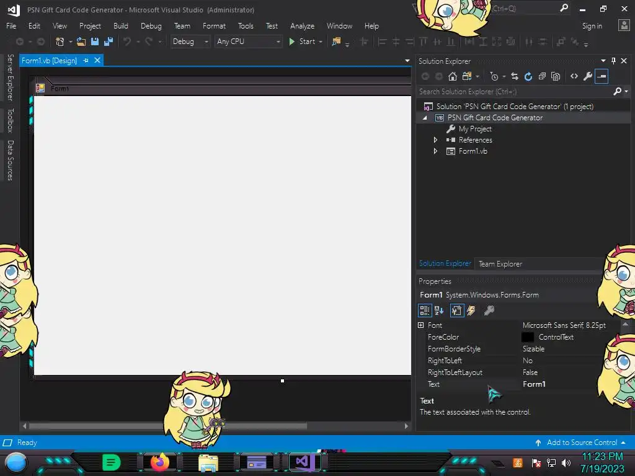The width and height of the screenshot is (635, 476).
Task: Open the File menu
Action: pyautogui.click(x=11, y=26)
